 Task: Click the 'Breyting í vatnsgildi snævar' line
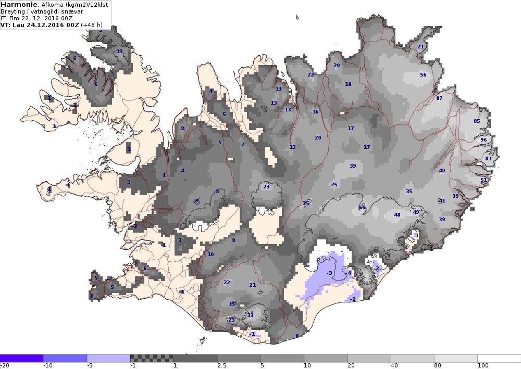pos(42,11)
